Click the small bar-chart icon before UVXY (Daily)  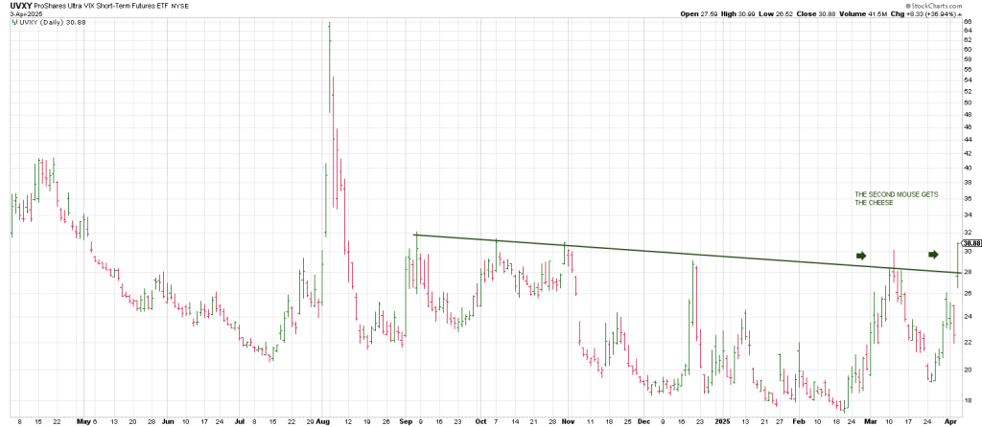(14, 22)
